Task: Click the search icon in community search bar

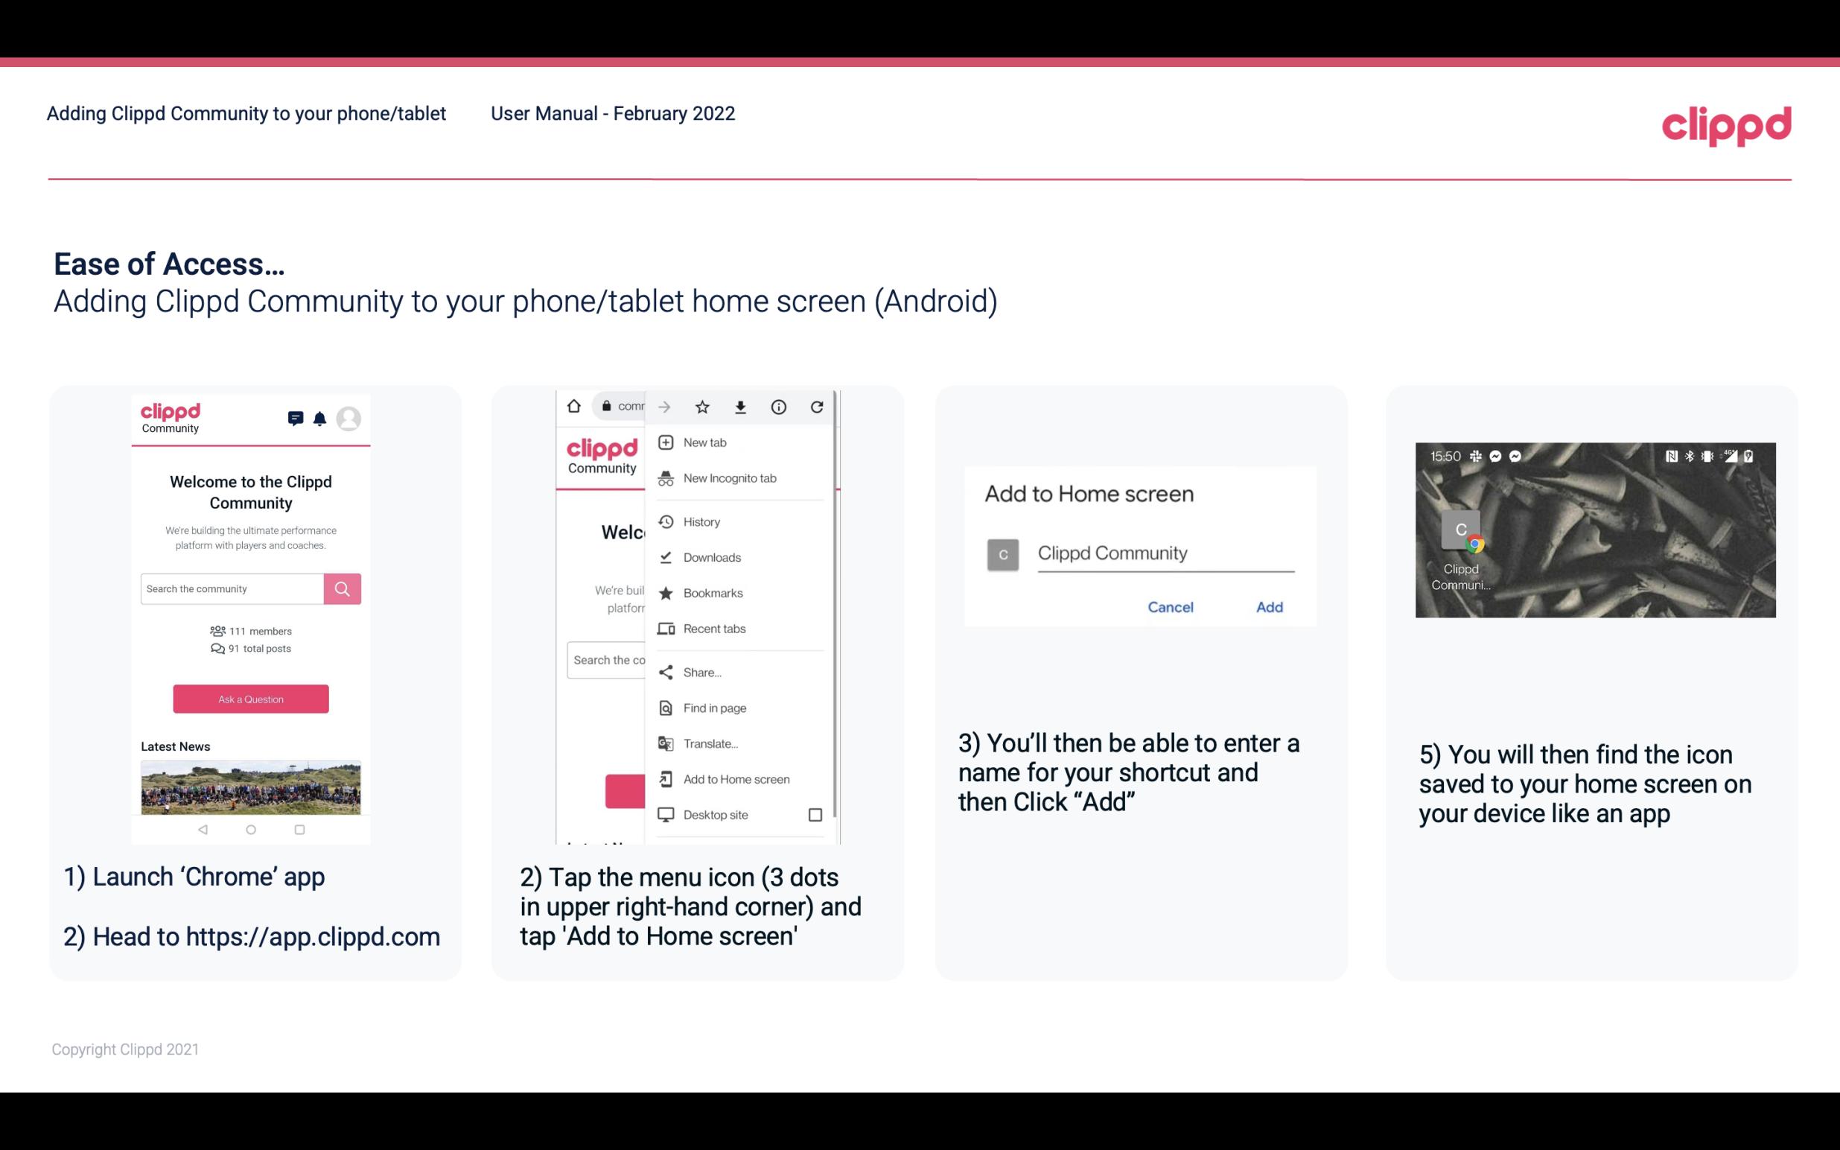Action: click(x=342, y=588)
